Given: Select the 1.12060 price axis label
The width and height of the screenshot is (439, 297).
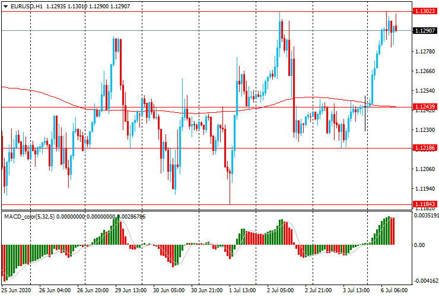Looking at the screenshot, I should click(x=424, y=169).
